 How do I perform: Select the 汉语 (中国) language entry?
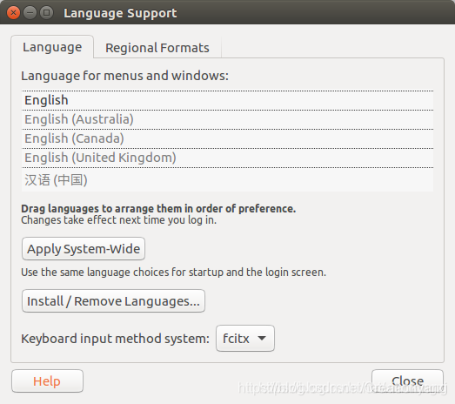tap(228, 179)
